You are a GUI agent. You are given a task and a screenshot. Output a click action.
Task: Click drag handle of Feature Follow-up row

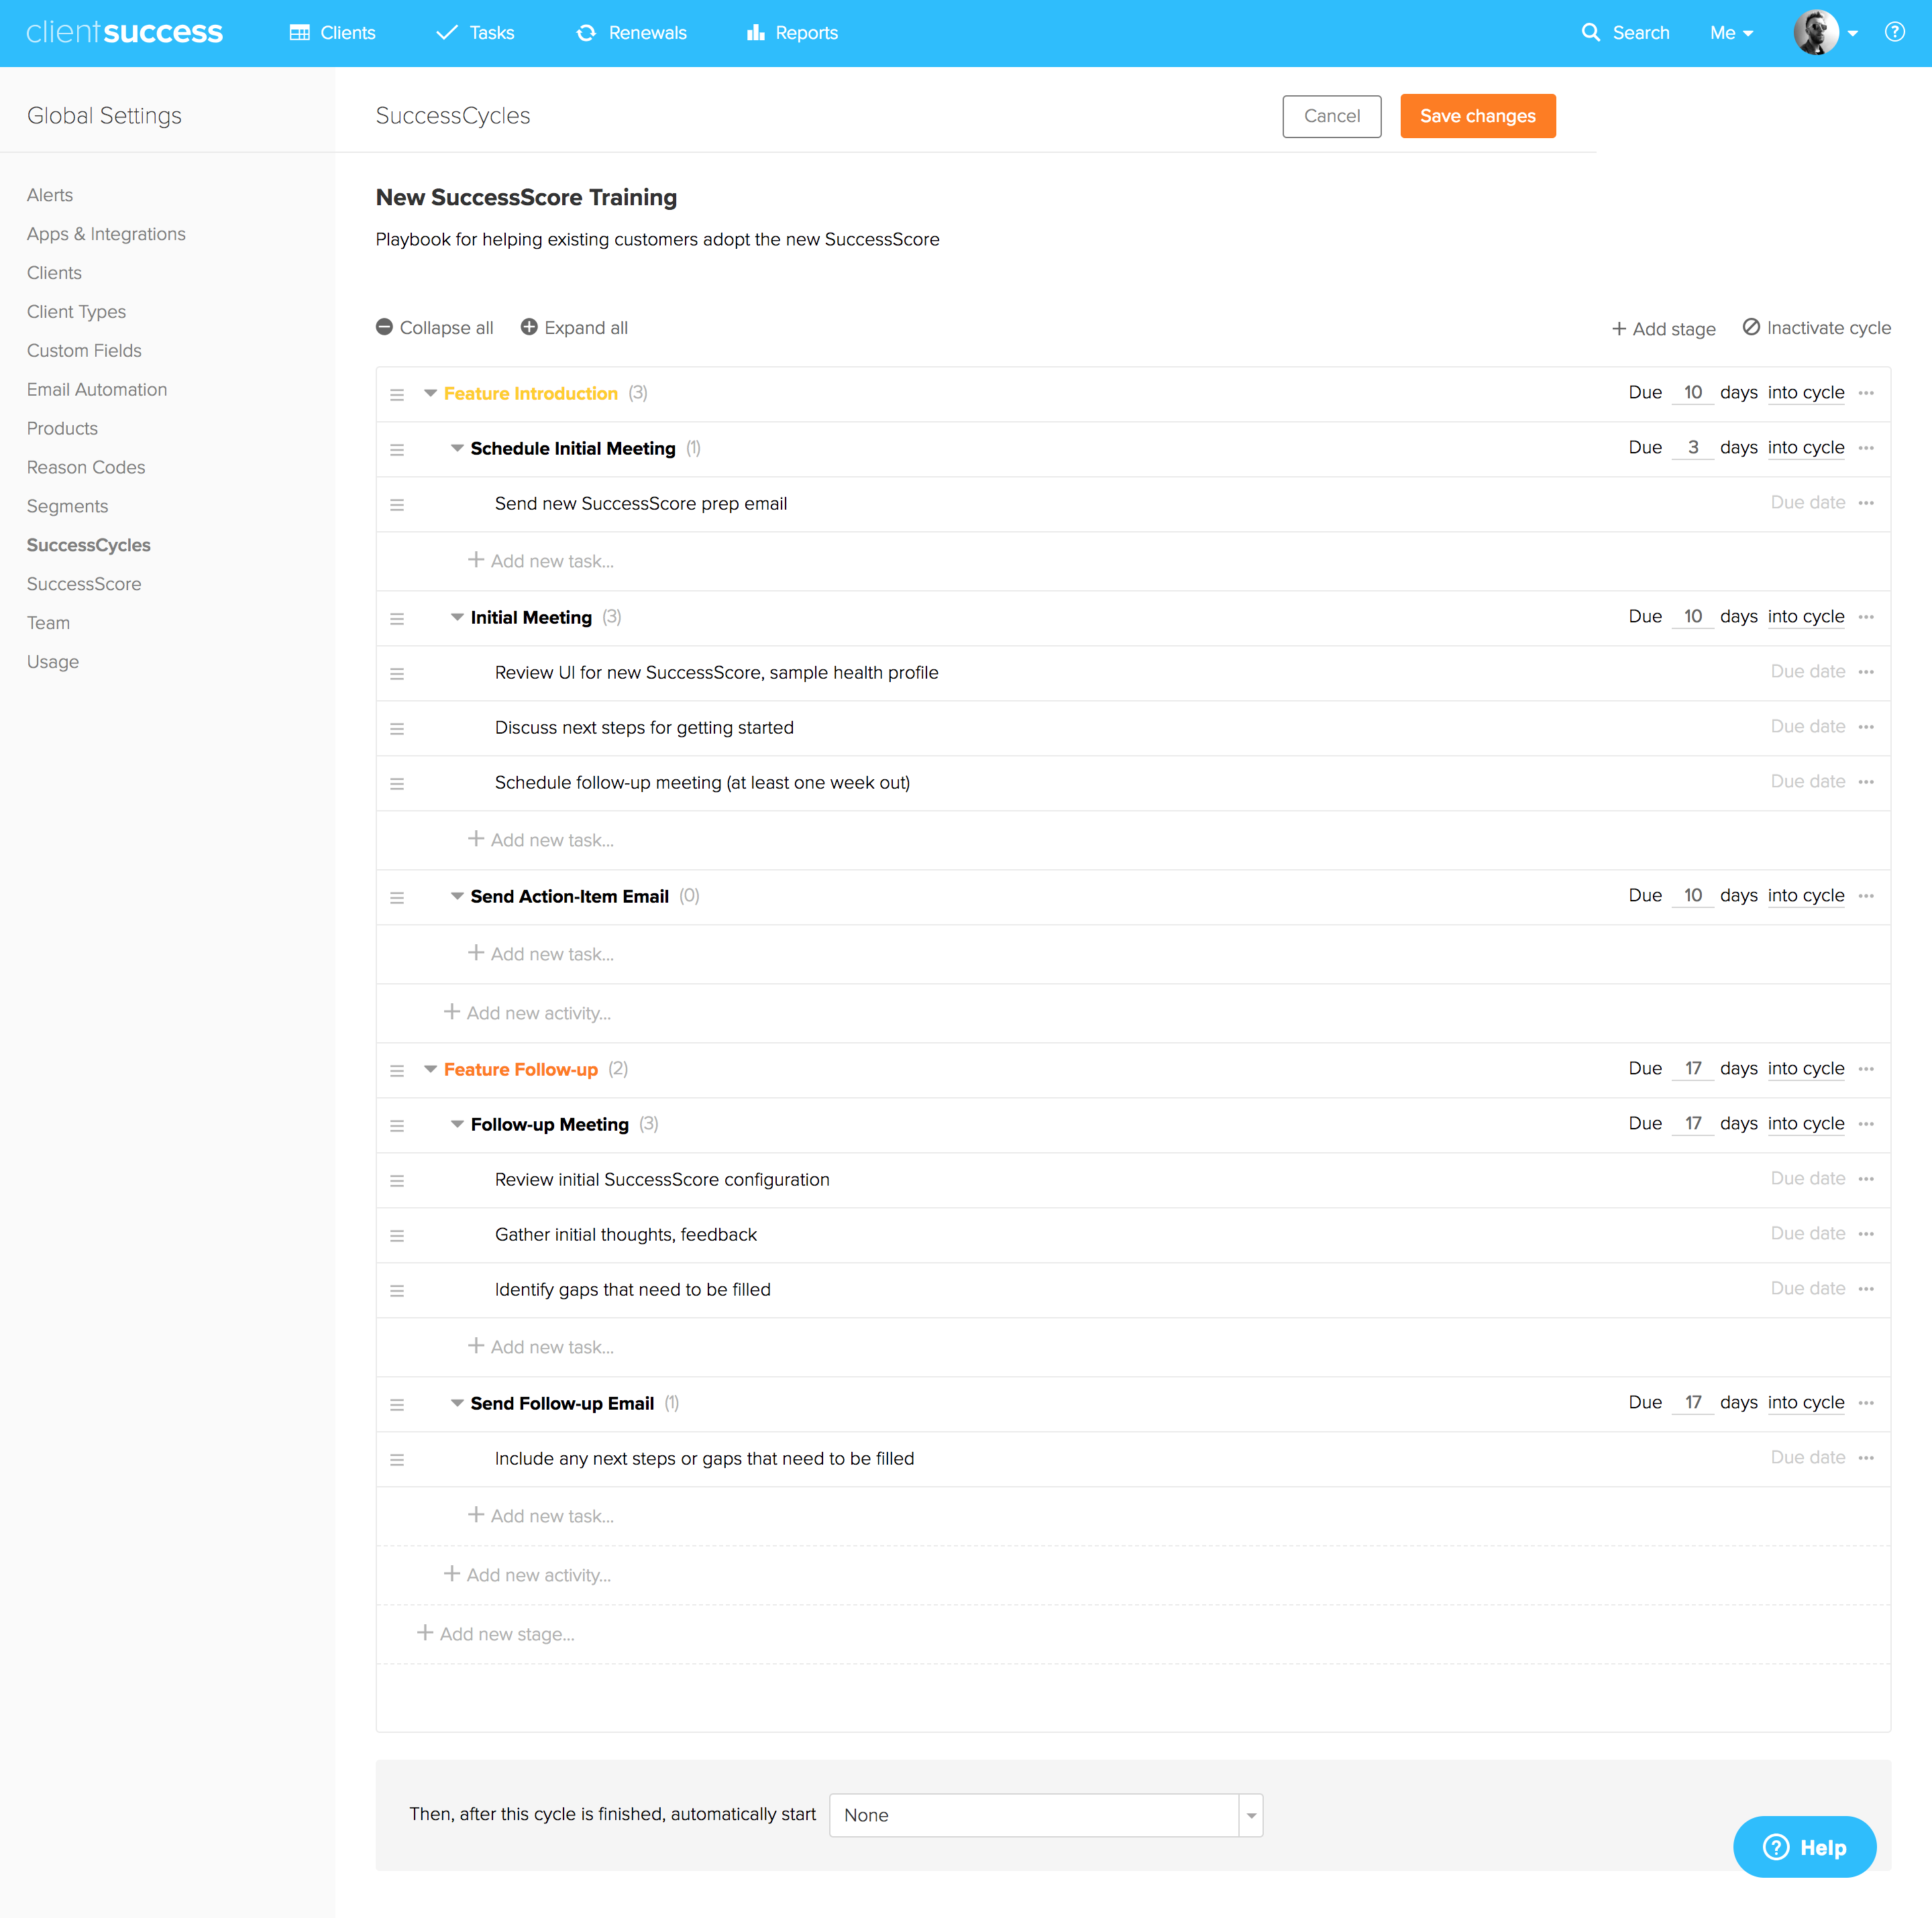[397, 1070]
